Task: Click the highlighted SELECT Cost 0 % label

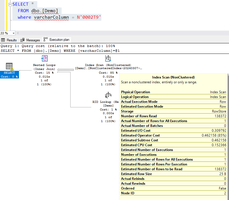Action: [9, 75]
